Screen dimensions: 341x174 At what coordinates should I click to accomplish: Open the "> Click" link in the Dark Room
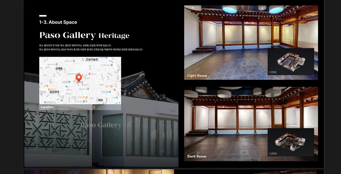coord(273,153)
